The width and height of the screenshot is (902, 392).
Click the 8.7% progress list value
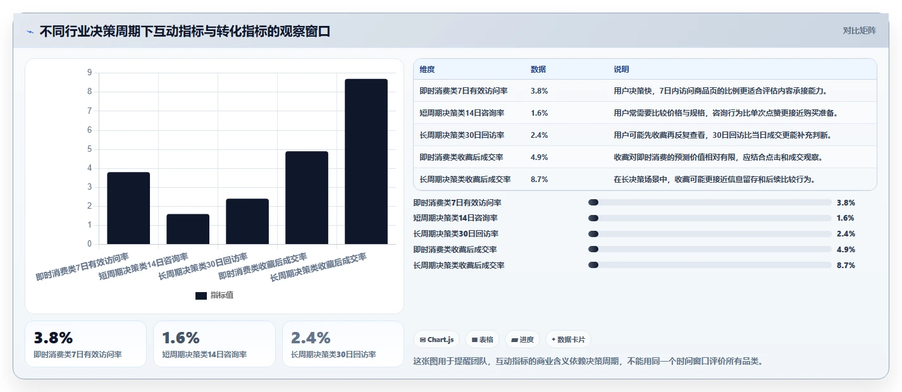(846, 266)
